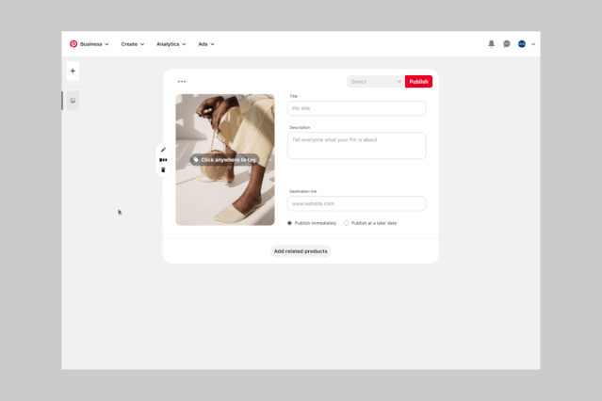
Task: Click the split image icon
Action: pyautogui.click(x=163, y=160)
